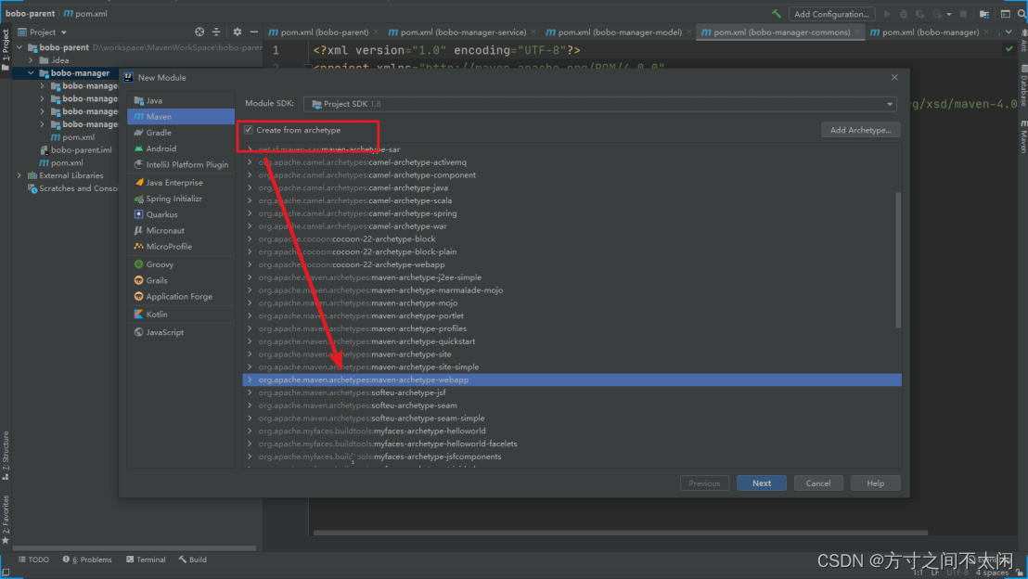Select Application Forge module type

point(181,296)
